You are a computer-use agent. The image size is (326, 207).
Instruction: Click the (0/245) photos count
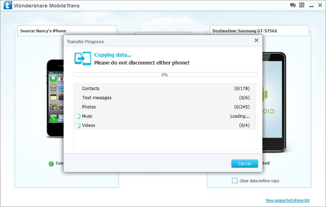click(242, 107)
